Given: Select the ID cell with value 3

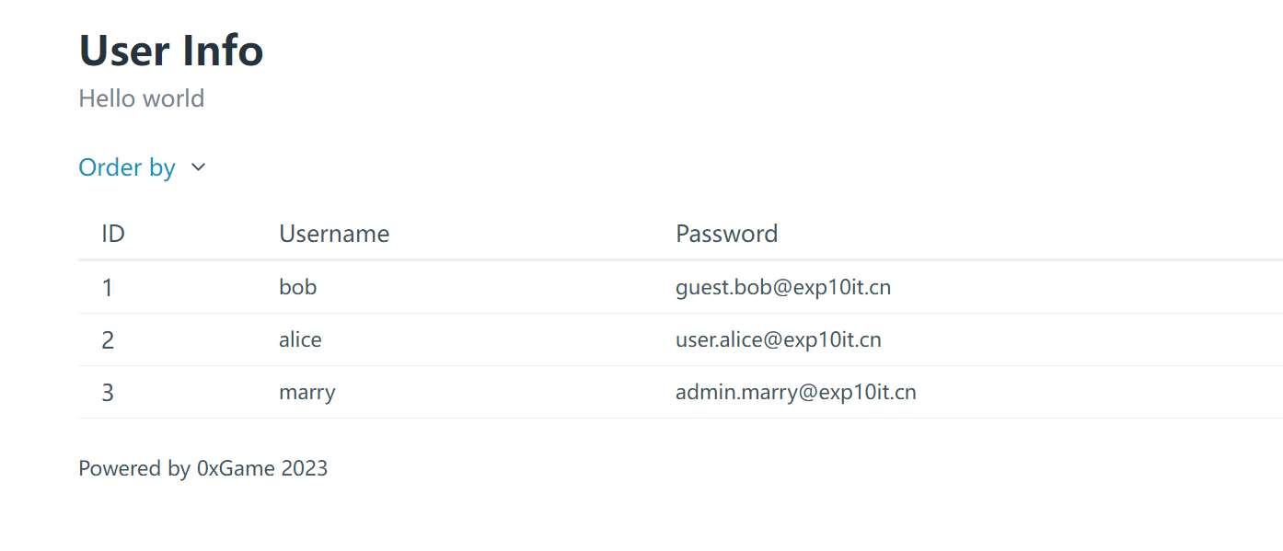Looking at the screenshot, I should [108, 393].
